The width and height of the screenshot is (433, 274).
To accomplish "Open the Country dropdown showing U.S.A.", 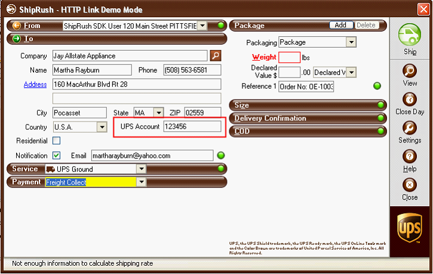I will click(102, 127).
